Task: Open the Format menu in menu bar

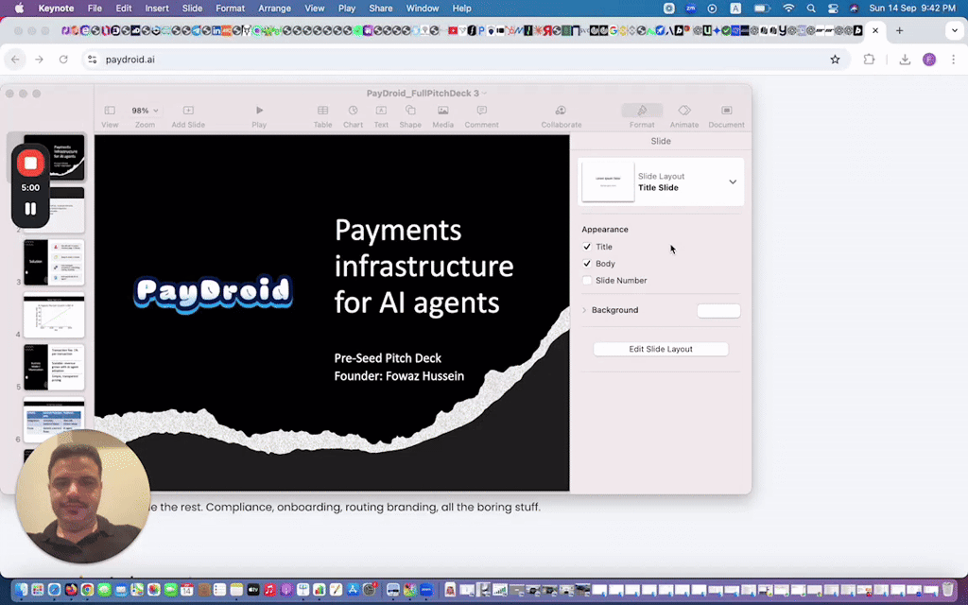Action: 231,8
